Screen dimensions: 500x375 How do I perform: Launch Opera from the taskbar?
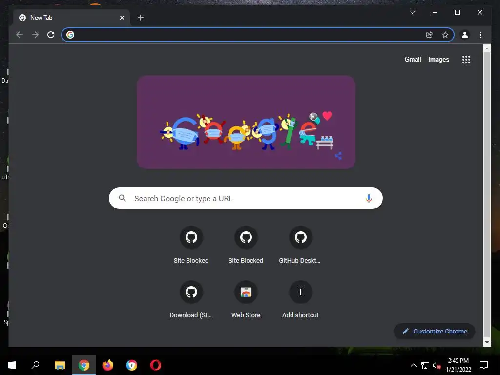[156, 365]
